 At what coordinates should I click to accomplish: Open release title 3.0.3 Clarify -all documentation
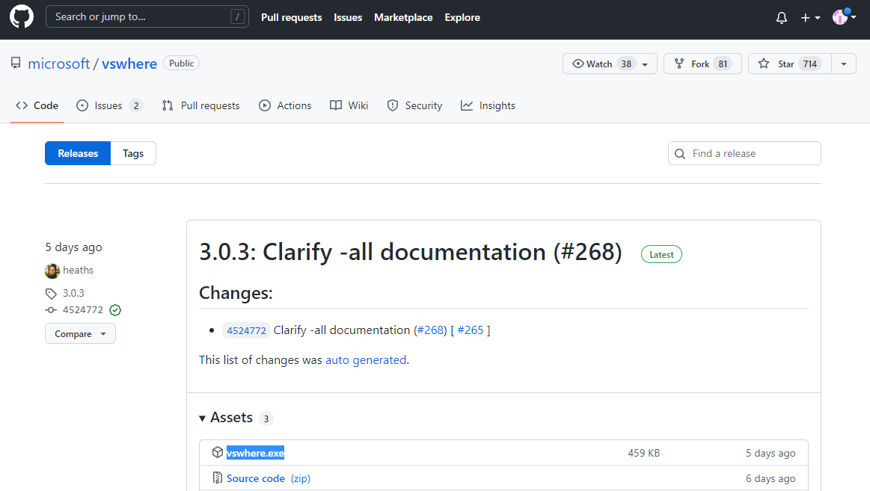411,252
